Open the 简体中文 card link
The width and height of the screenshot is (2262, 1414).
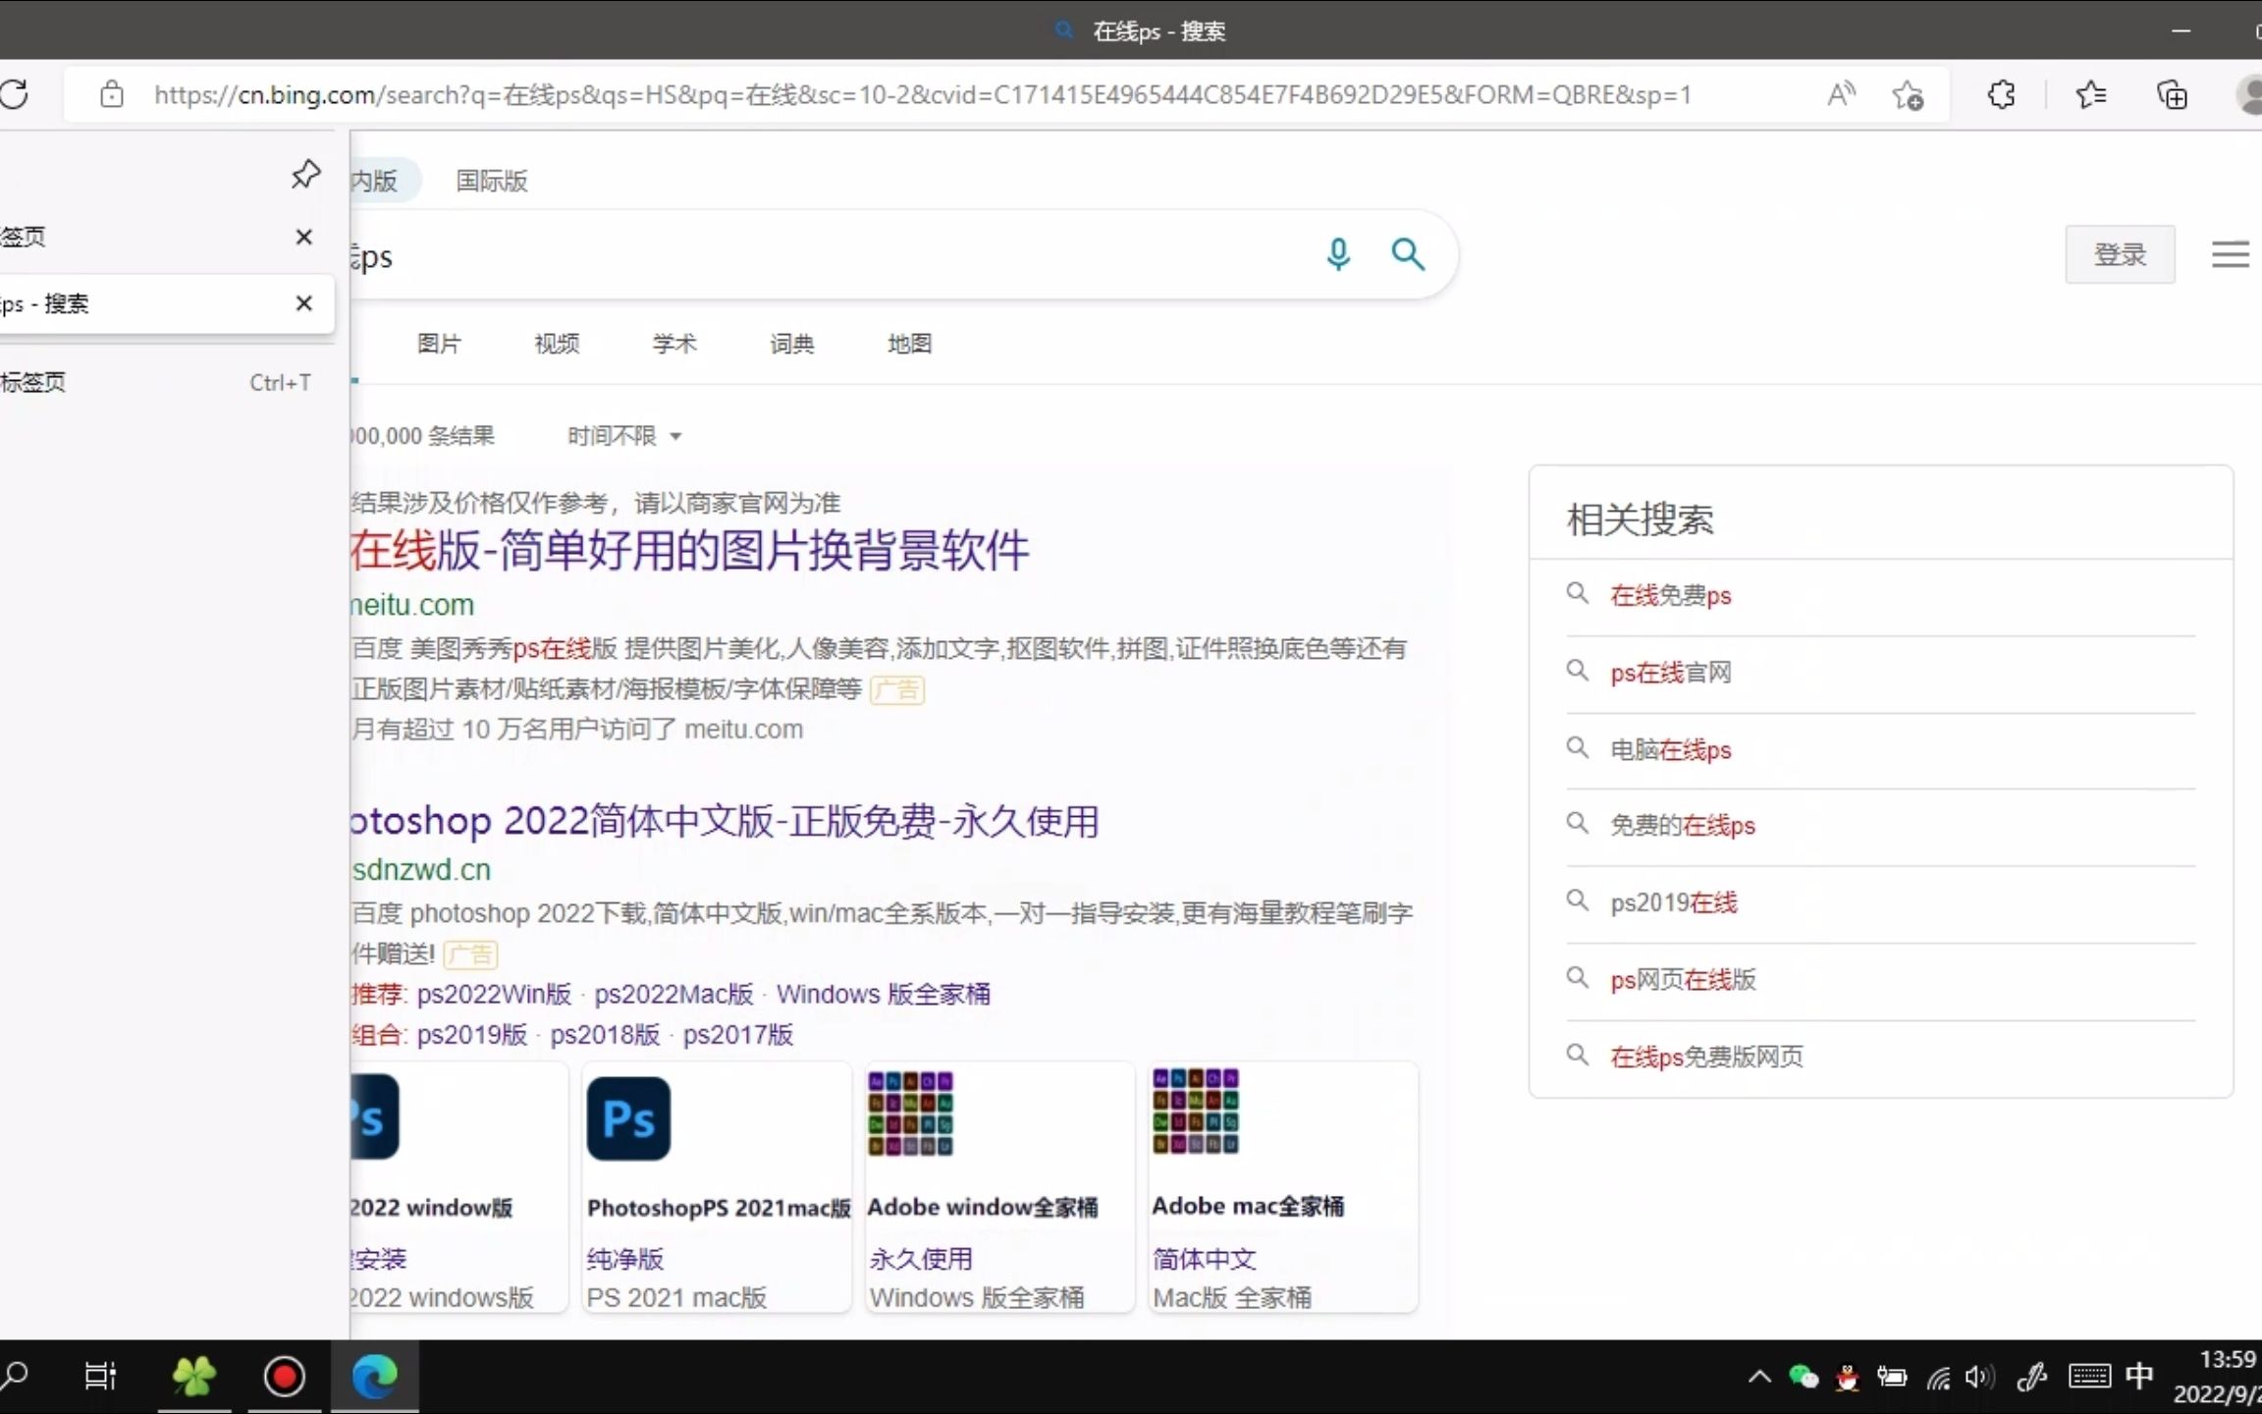[1205, 1259]
